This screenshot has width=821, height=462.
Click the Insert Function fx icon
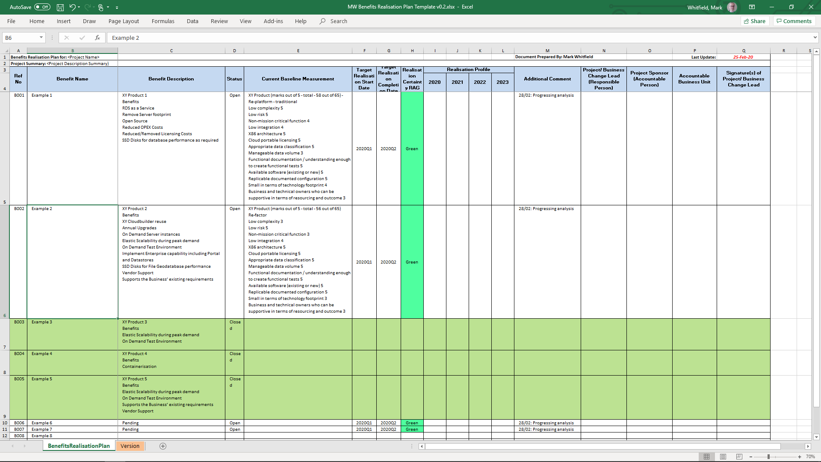click(x=97, y=38)
